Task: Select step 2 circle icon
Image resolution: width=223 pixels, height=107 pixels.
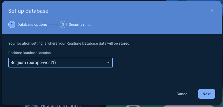Action: point(63,24)
